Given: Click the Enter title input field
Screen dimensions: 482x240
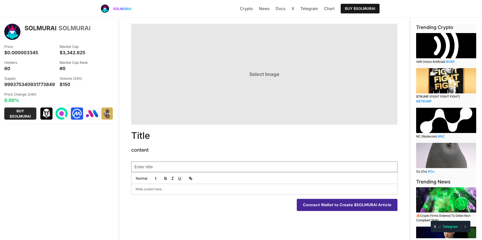Looking at the screenshot, I should point(264,167).
